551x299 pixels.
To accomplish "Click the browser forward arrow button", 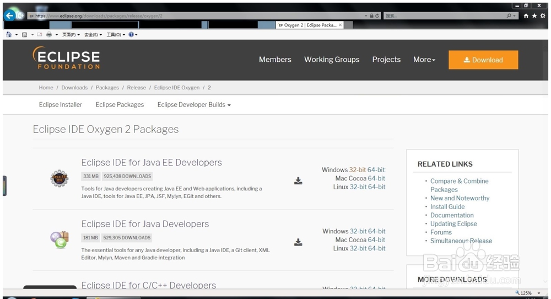I will (x=21, y=15).
